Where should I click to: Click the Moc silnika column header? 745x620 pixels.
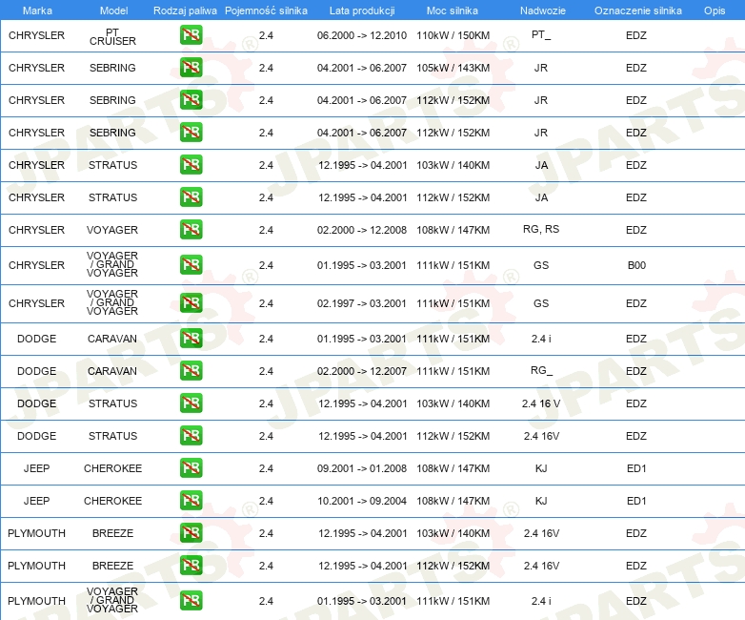(453, 10)
